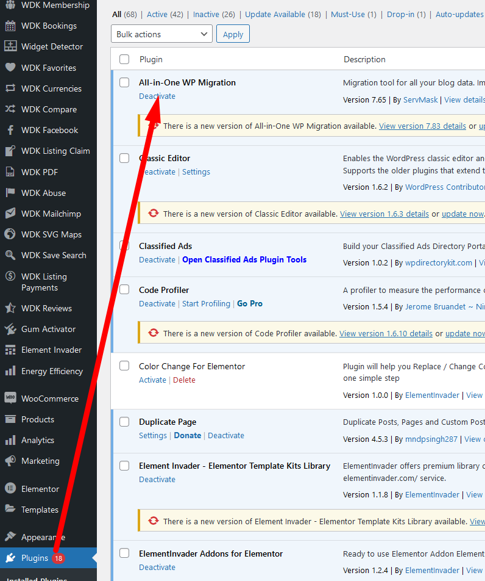Filter plugins by Inactive (26)
The image size is (485, 581).
pos(214,15)
